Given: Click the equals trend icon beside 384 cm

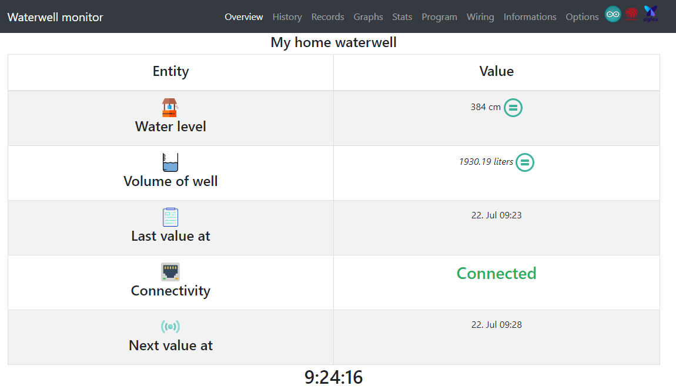Looking at the screenshot, I should click(x=513, y=108).
